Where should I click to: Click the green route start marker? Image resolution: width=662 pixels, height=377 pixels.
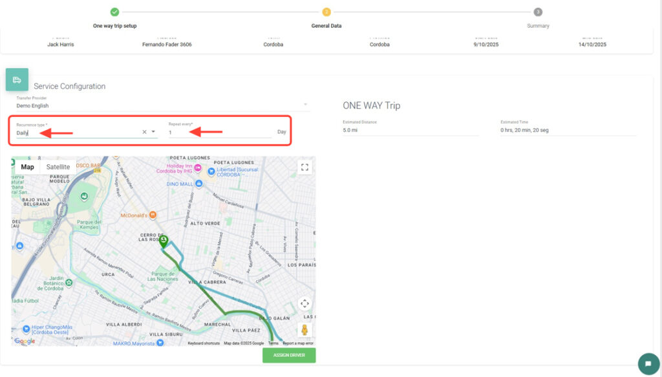(164, 241)
